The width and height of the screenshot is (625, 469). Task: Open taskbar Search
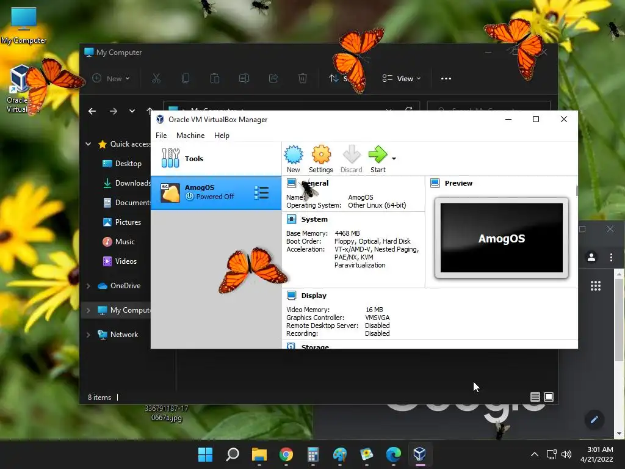pyautogui.click(x=233, y=454)
